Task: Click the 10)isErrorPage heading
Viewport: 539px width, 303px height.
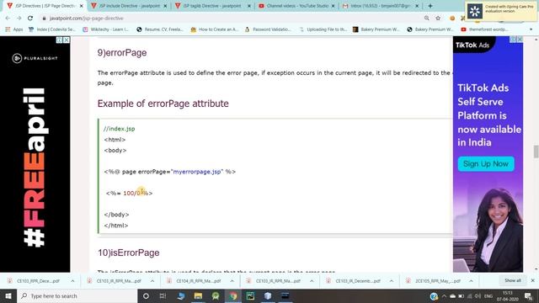Action: [129, 252]
